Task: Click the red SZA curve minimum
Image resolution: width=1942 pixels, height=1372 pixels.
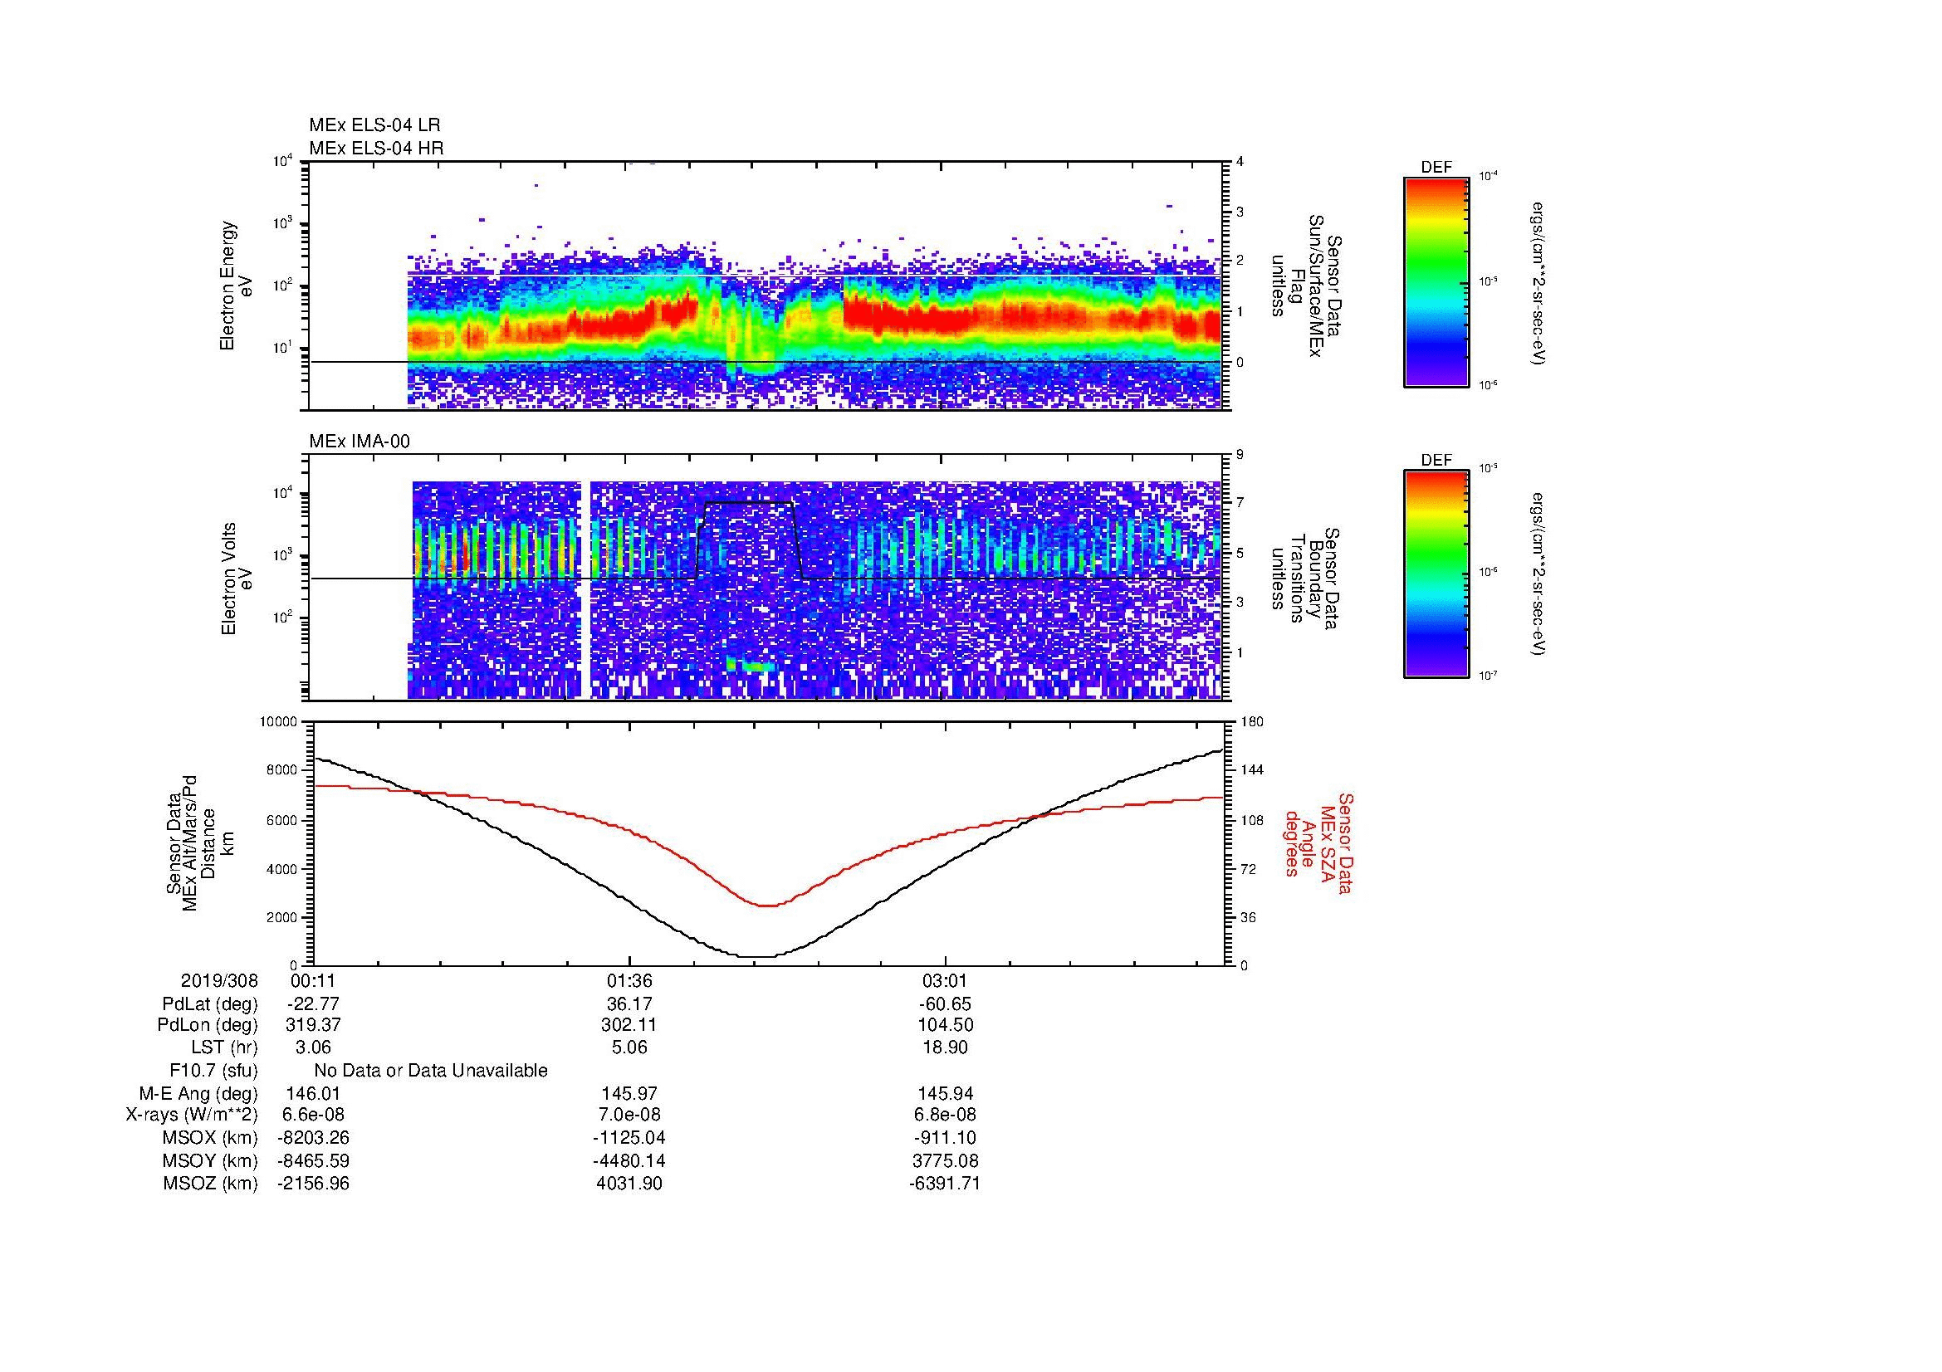Action: (766, 906)
